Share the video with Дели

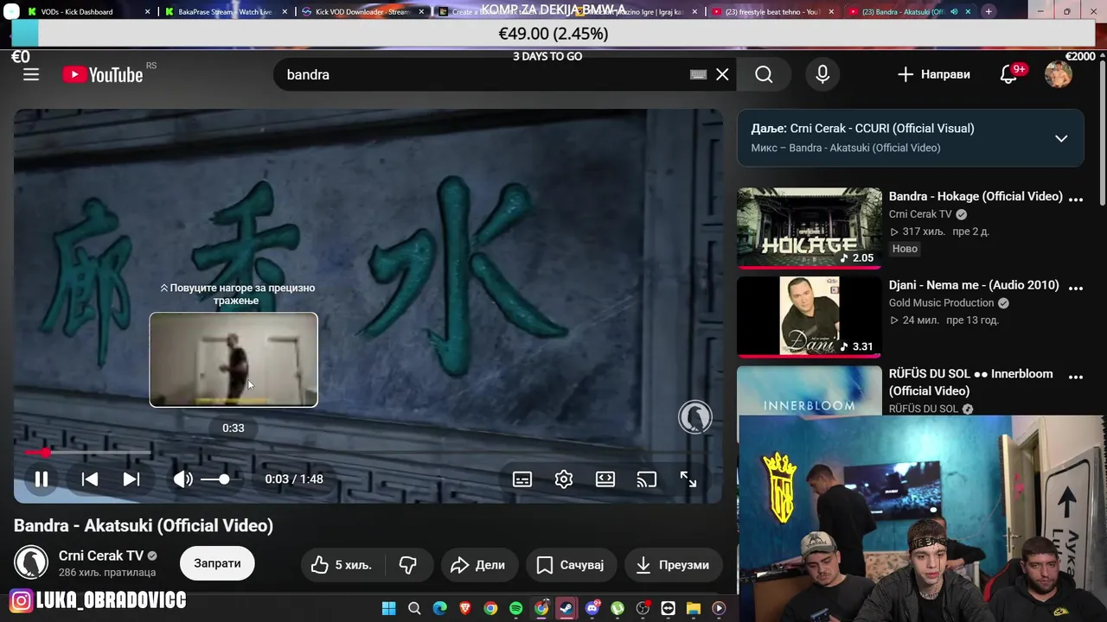point(477,565)
